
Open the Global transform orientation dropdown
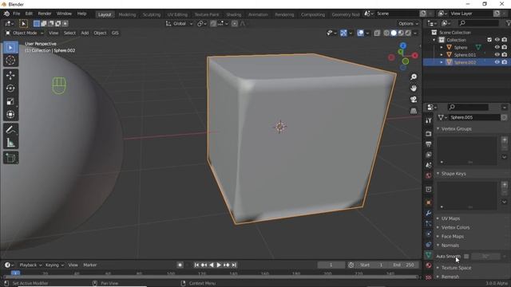[179, 24]
